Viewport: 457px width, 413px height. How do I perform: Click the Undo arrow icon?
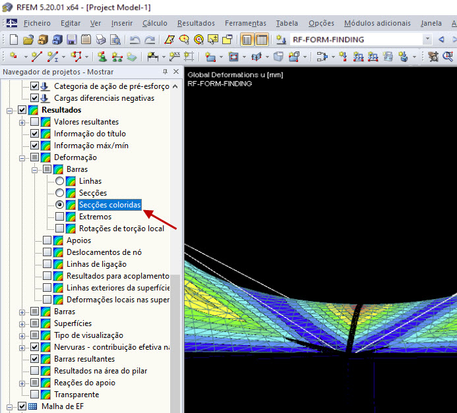click(x=135, y=40)
